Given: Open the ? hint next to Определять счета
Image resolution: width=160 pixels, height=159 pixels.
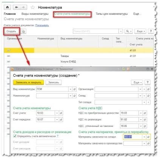Looking at the screenshot, I should 58,136.
